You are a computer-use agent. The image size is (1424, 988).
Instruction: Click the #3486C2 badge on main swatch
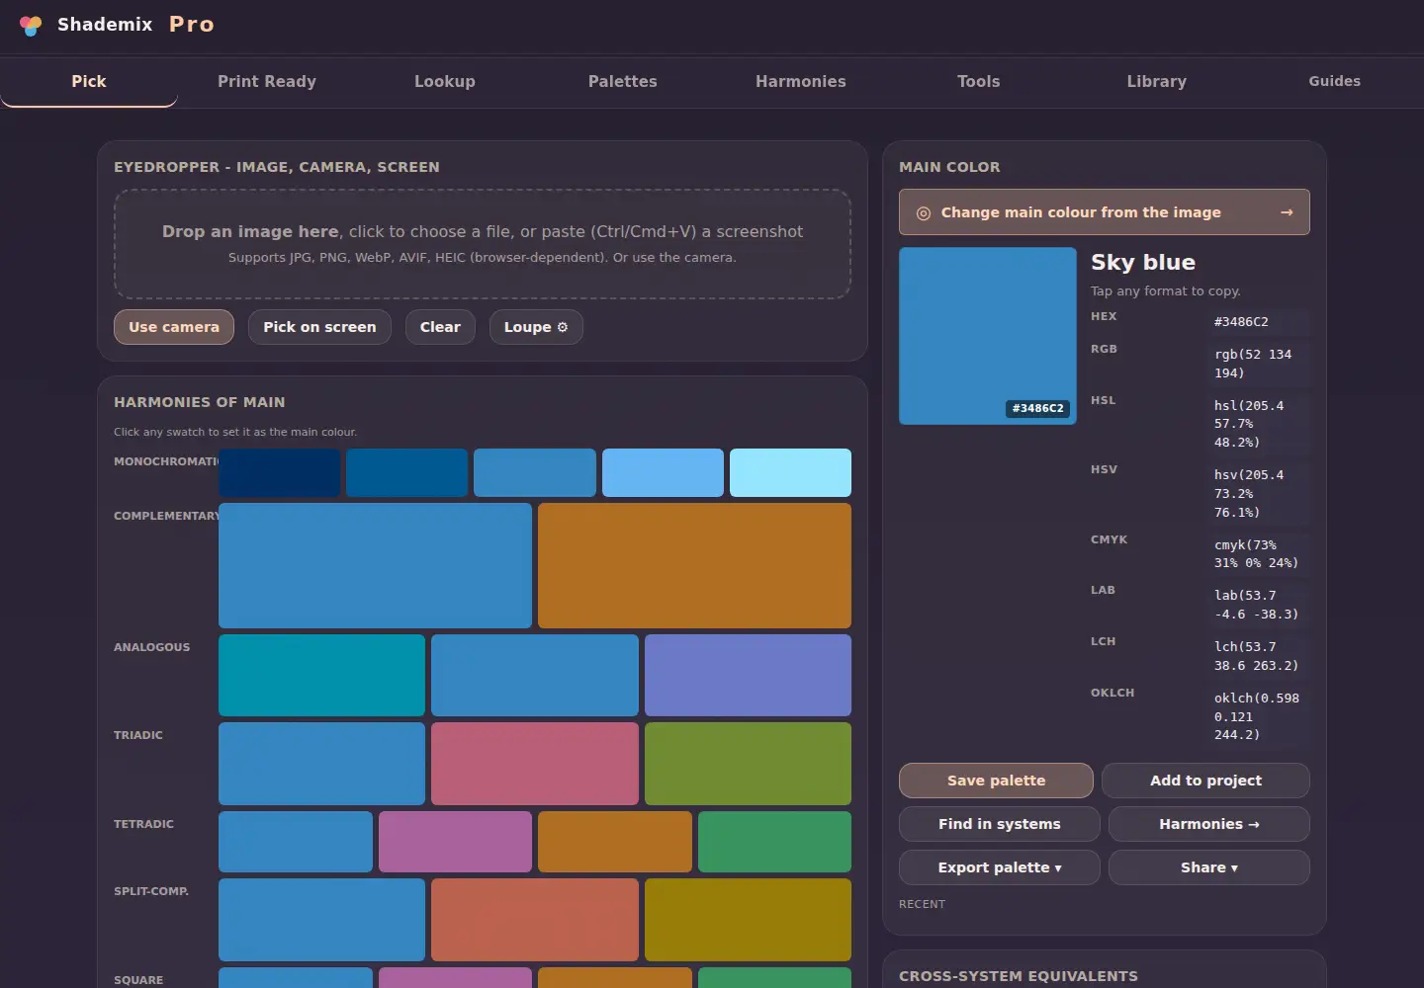(1038, 408)
